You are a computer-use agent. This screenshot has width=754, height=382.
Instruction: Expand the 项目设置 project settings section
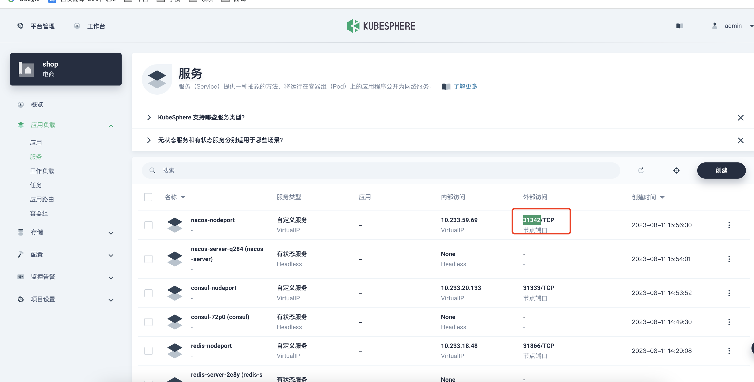[111, 300]
